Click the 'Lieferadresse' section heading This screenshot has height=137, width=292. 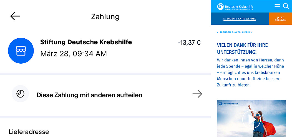[29, 131]
